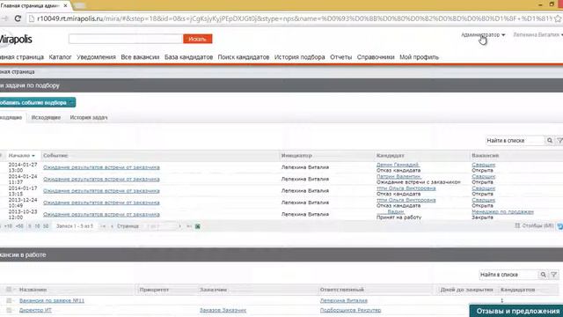Screen dimensions: 563x317
Task: Open the Менеджер по продажам vacancy link
Action: [x=502, y=211]
